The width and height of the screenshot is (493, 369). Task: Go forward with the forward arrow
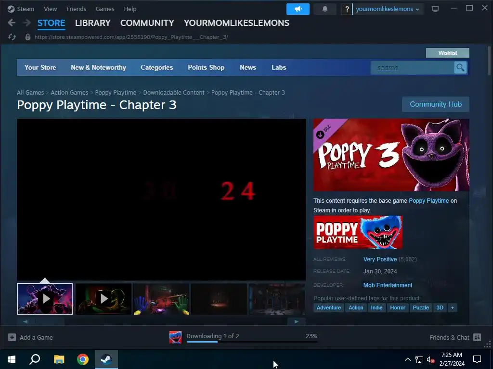[27, 23]
